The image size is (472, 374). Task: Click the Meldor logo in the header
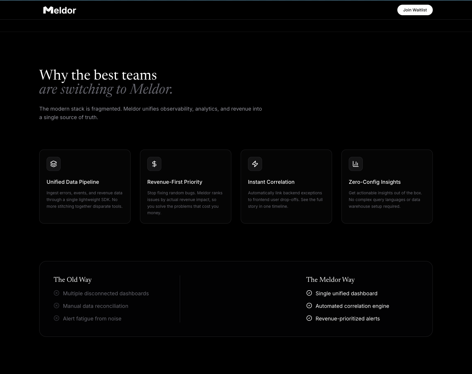[x=59, y=10]
